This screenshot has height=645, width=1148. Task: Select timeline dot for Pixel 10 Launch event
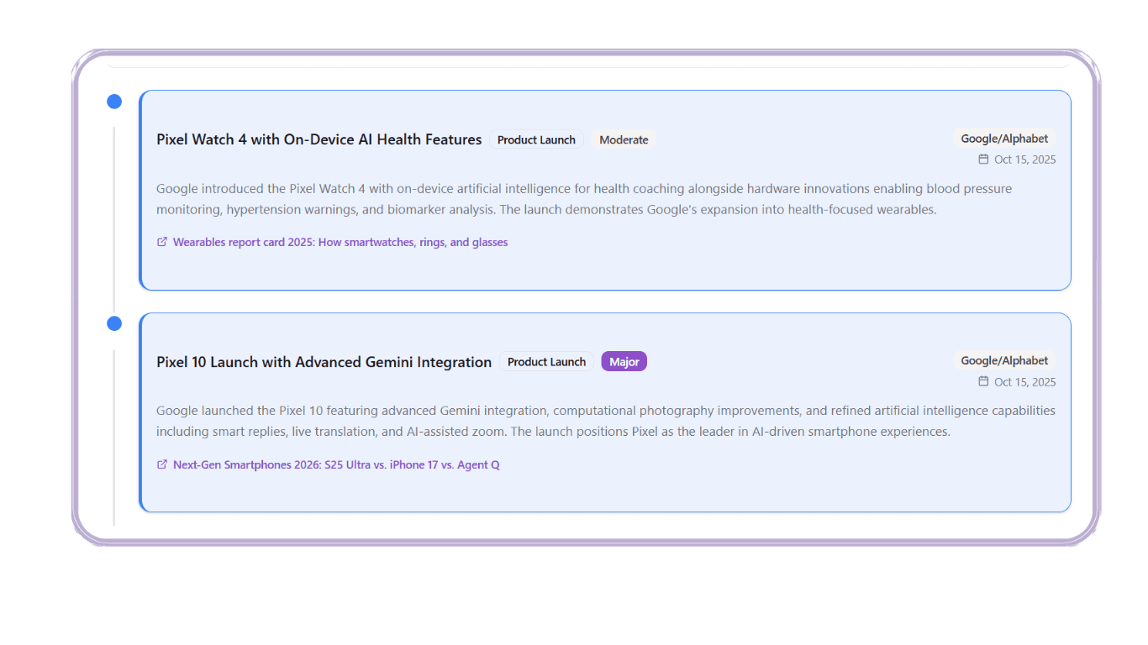tap(114, 323)
